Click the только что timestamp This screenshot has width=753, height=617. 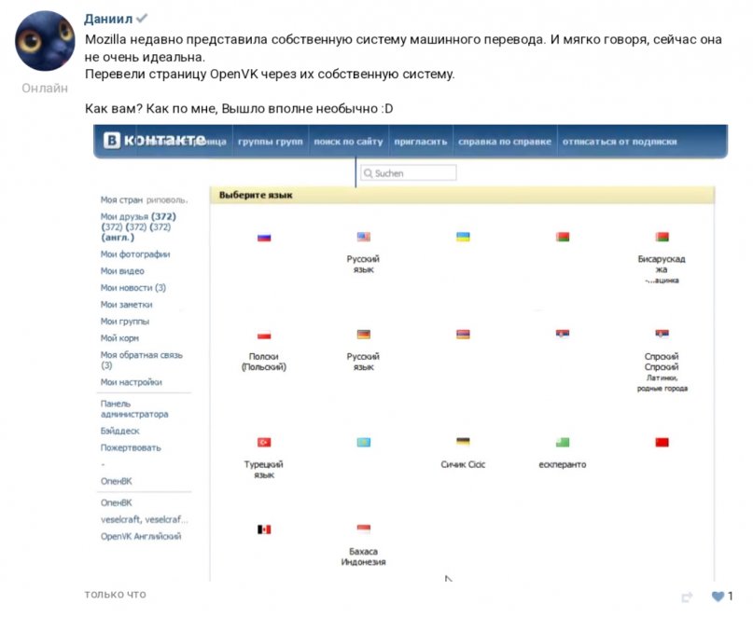(x=116, y=595)
